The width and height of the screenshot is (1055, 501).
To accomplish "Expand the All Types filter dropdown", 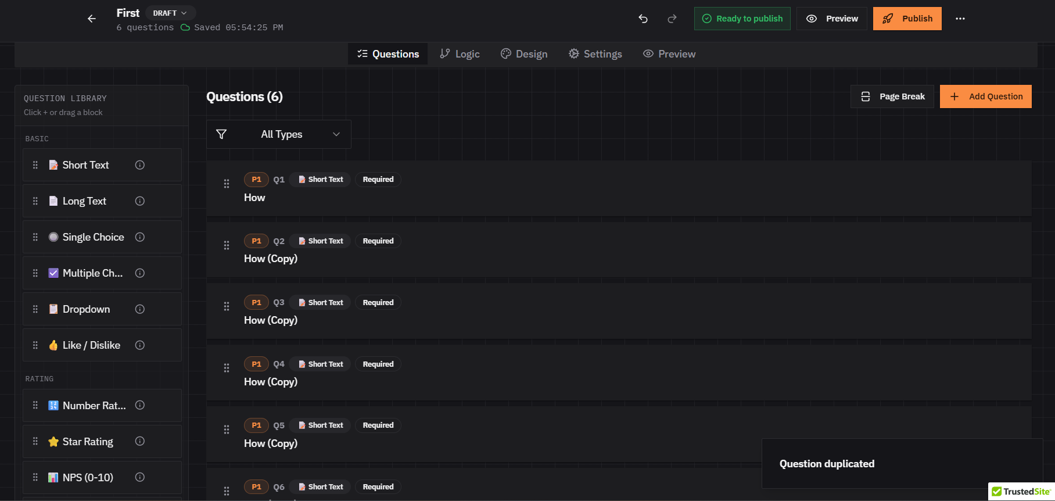I will (x=279, y=134).
